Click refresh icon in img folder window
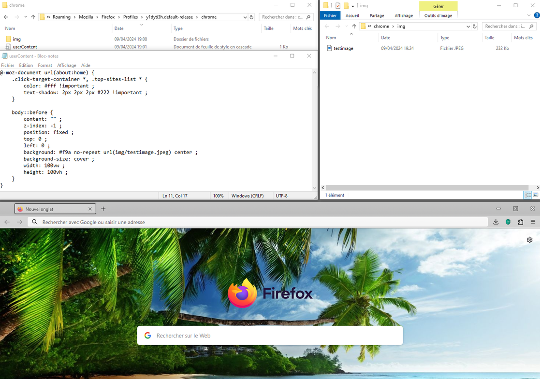 click(475, 27)
